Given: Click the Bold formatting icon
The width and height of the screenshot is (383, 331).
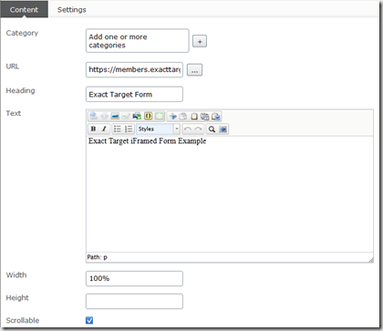Looking at the screenshot, I should pyautogui.click(x=93, y=129).
